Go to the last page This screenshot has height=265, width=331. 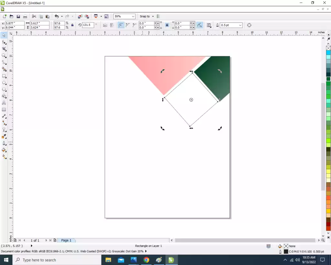pyautogui.click(x=50, y=240)
